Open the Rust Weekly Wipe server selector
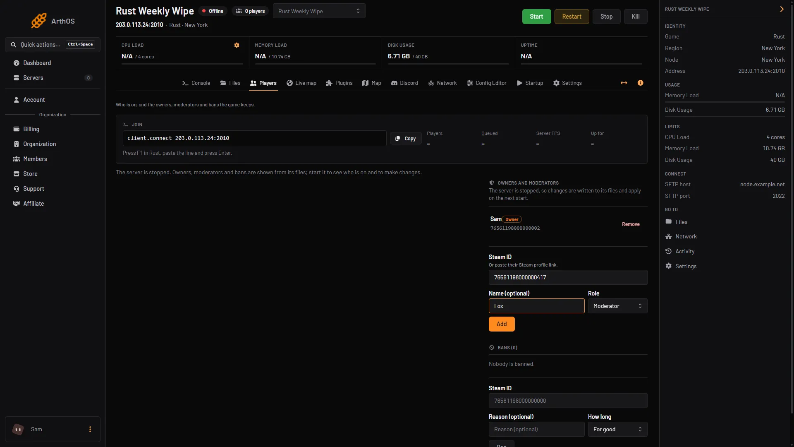Image resolution: width=794 pixels, height=447 pixels. tap(319, 11)
